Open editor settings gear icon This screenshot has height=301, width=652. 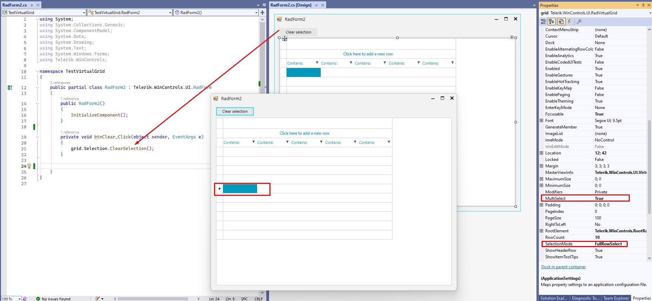[264, 5]
